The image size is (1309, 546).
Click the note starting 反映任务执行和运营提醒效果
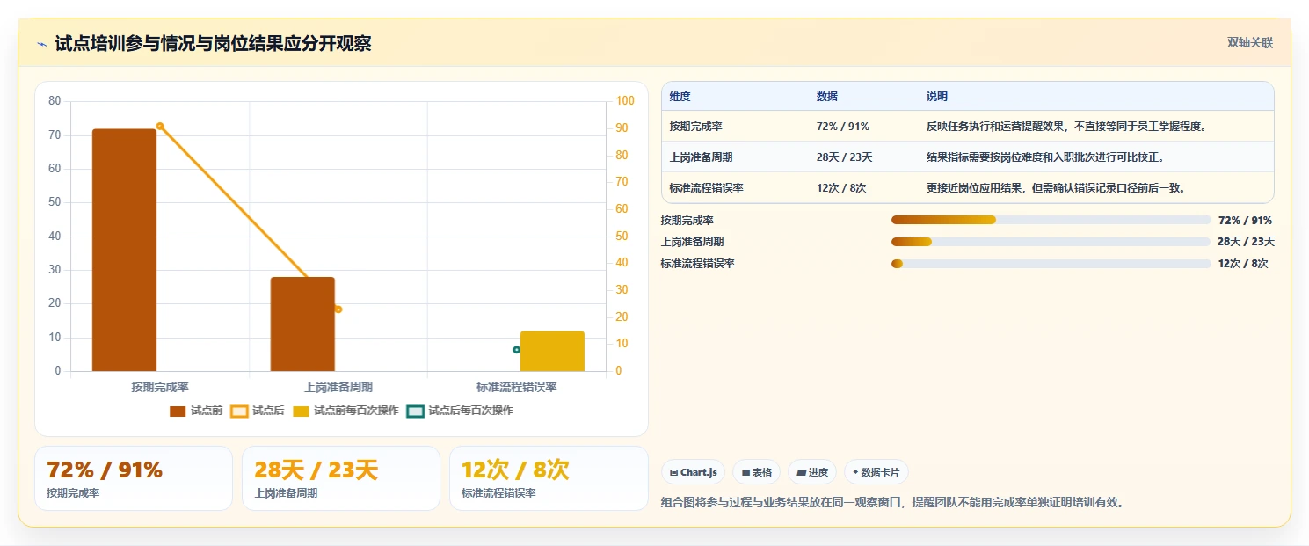(1066, 127)
